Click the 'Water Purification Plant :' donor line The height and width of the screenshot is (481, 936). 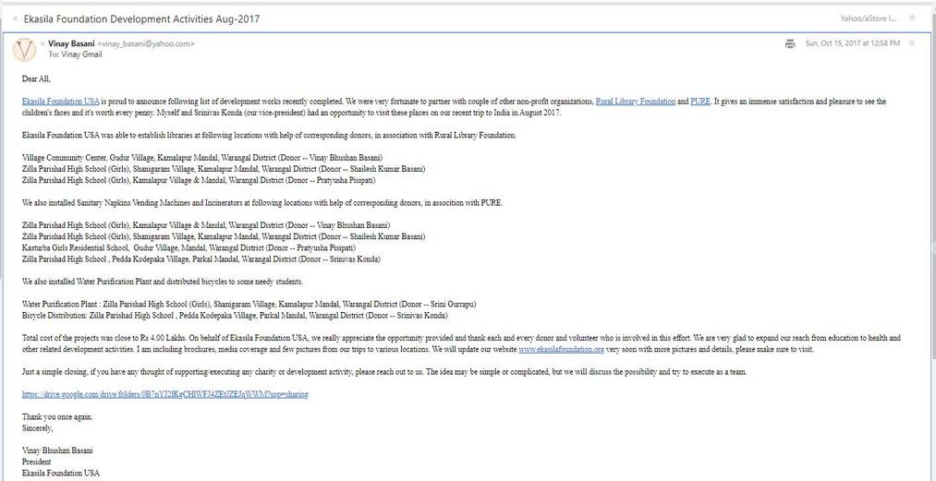tap(249, 305)
